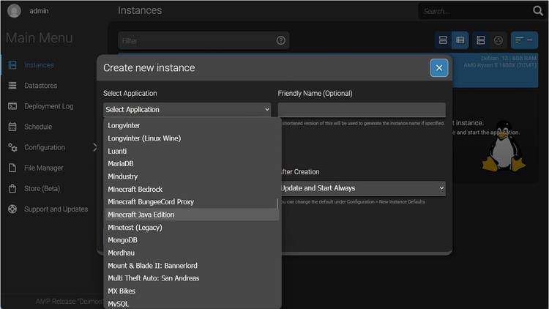Choose Luanti from the application list
This screenshot has width=549, height=309.
click(192, 151)
